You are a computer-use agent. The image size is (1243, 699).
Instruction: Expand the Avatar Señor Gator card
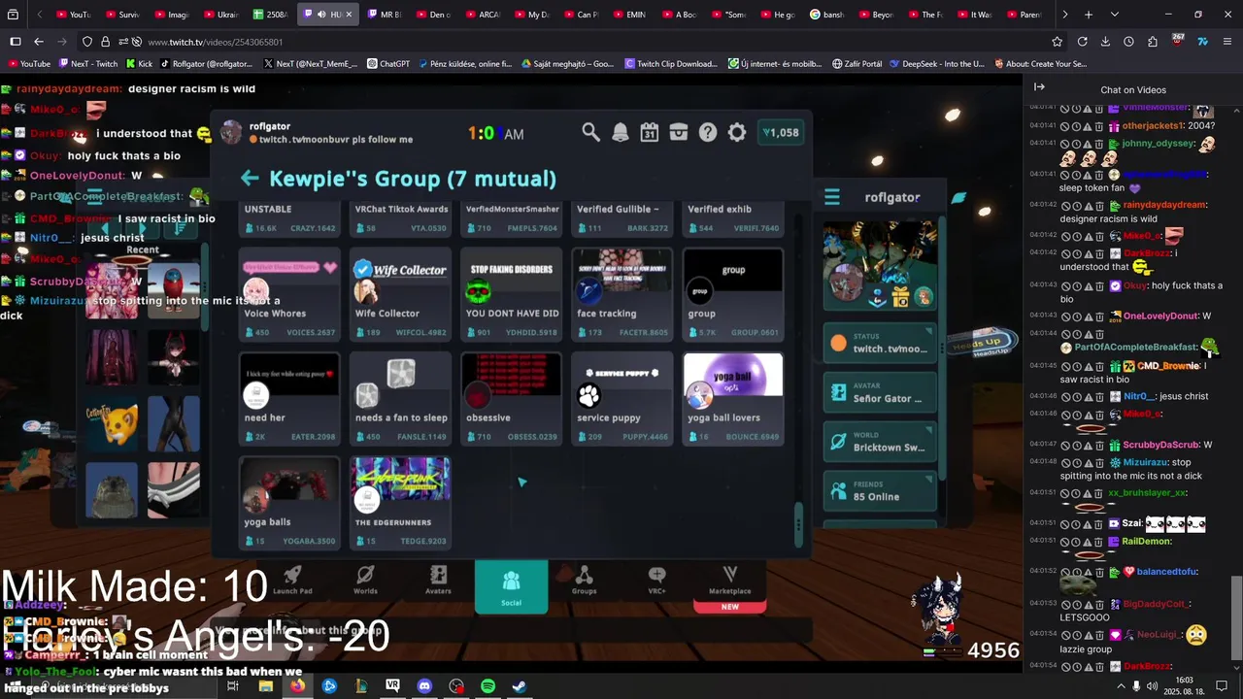click(880, 392)
